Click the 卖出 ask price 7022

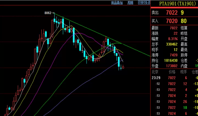click(172, 12)
